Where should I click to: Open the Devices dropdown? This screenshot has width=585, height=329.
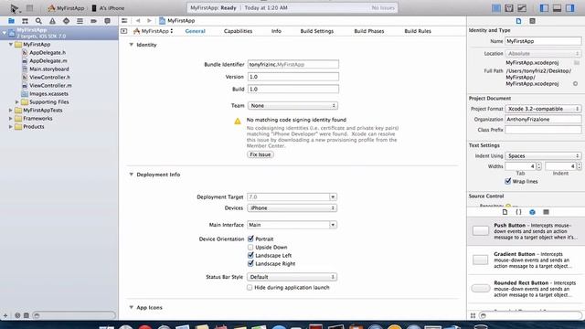pos(292,208)
